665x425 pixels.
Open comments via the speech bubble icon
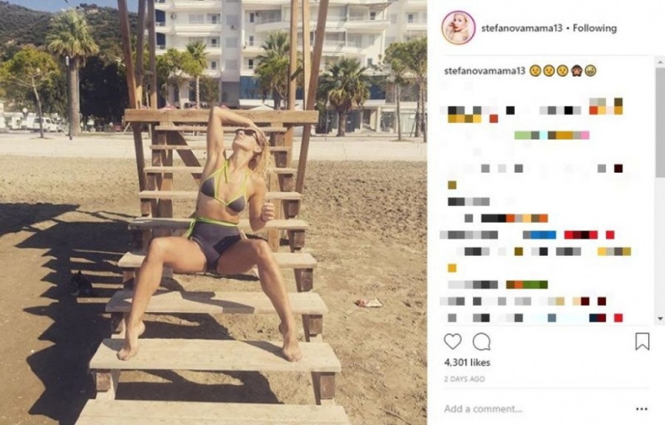point(481,342)
